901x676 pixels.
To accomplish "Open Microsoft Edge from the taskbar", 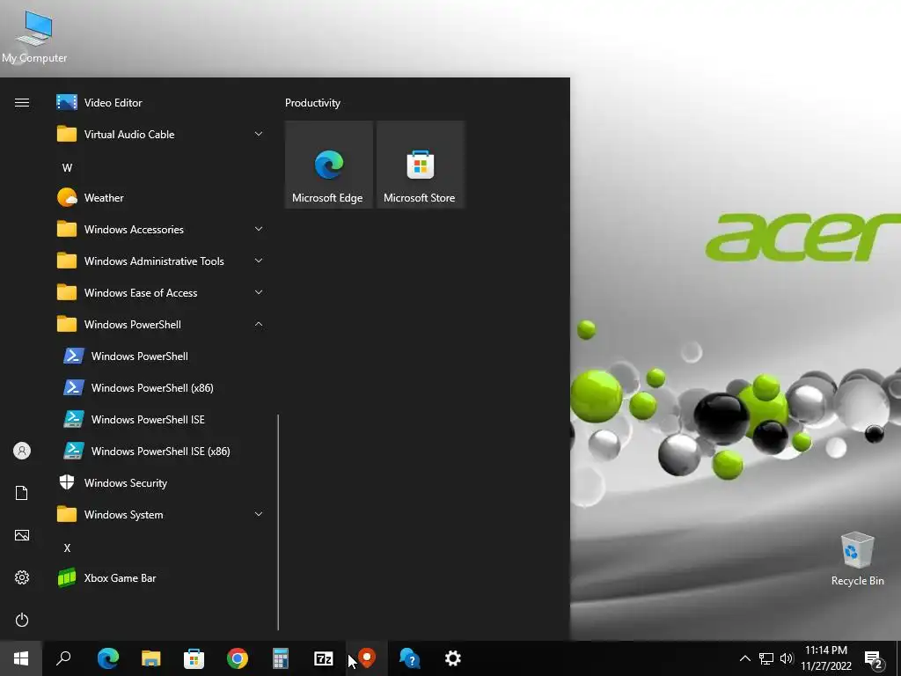I will (x=107, y=658).
